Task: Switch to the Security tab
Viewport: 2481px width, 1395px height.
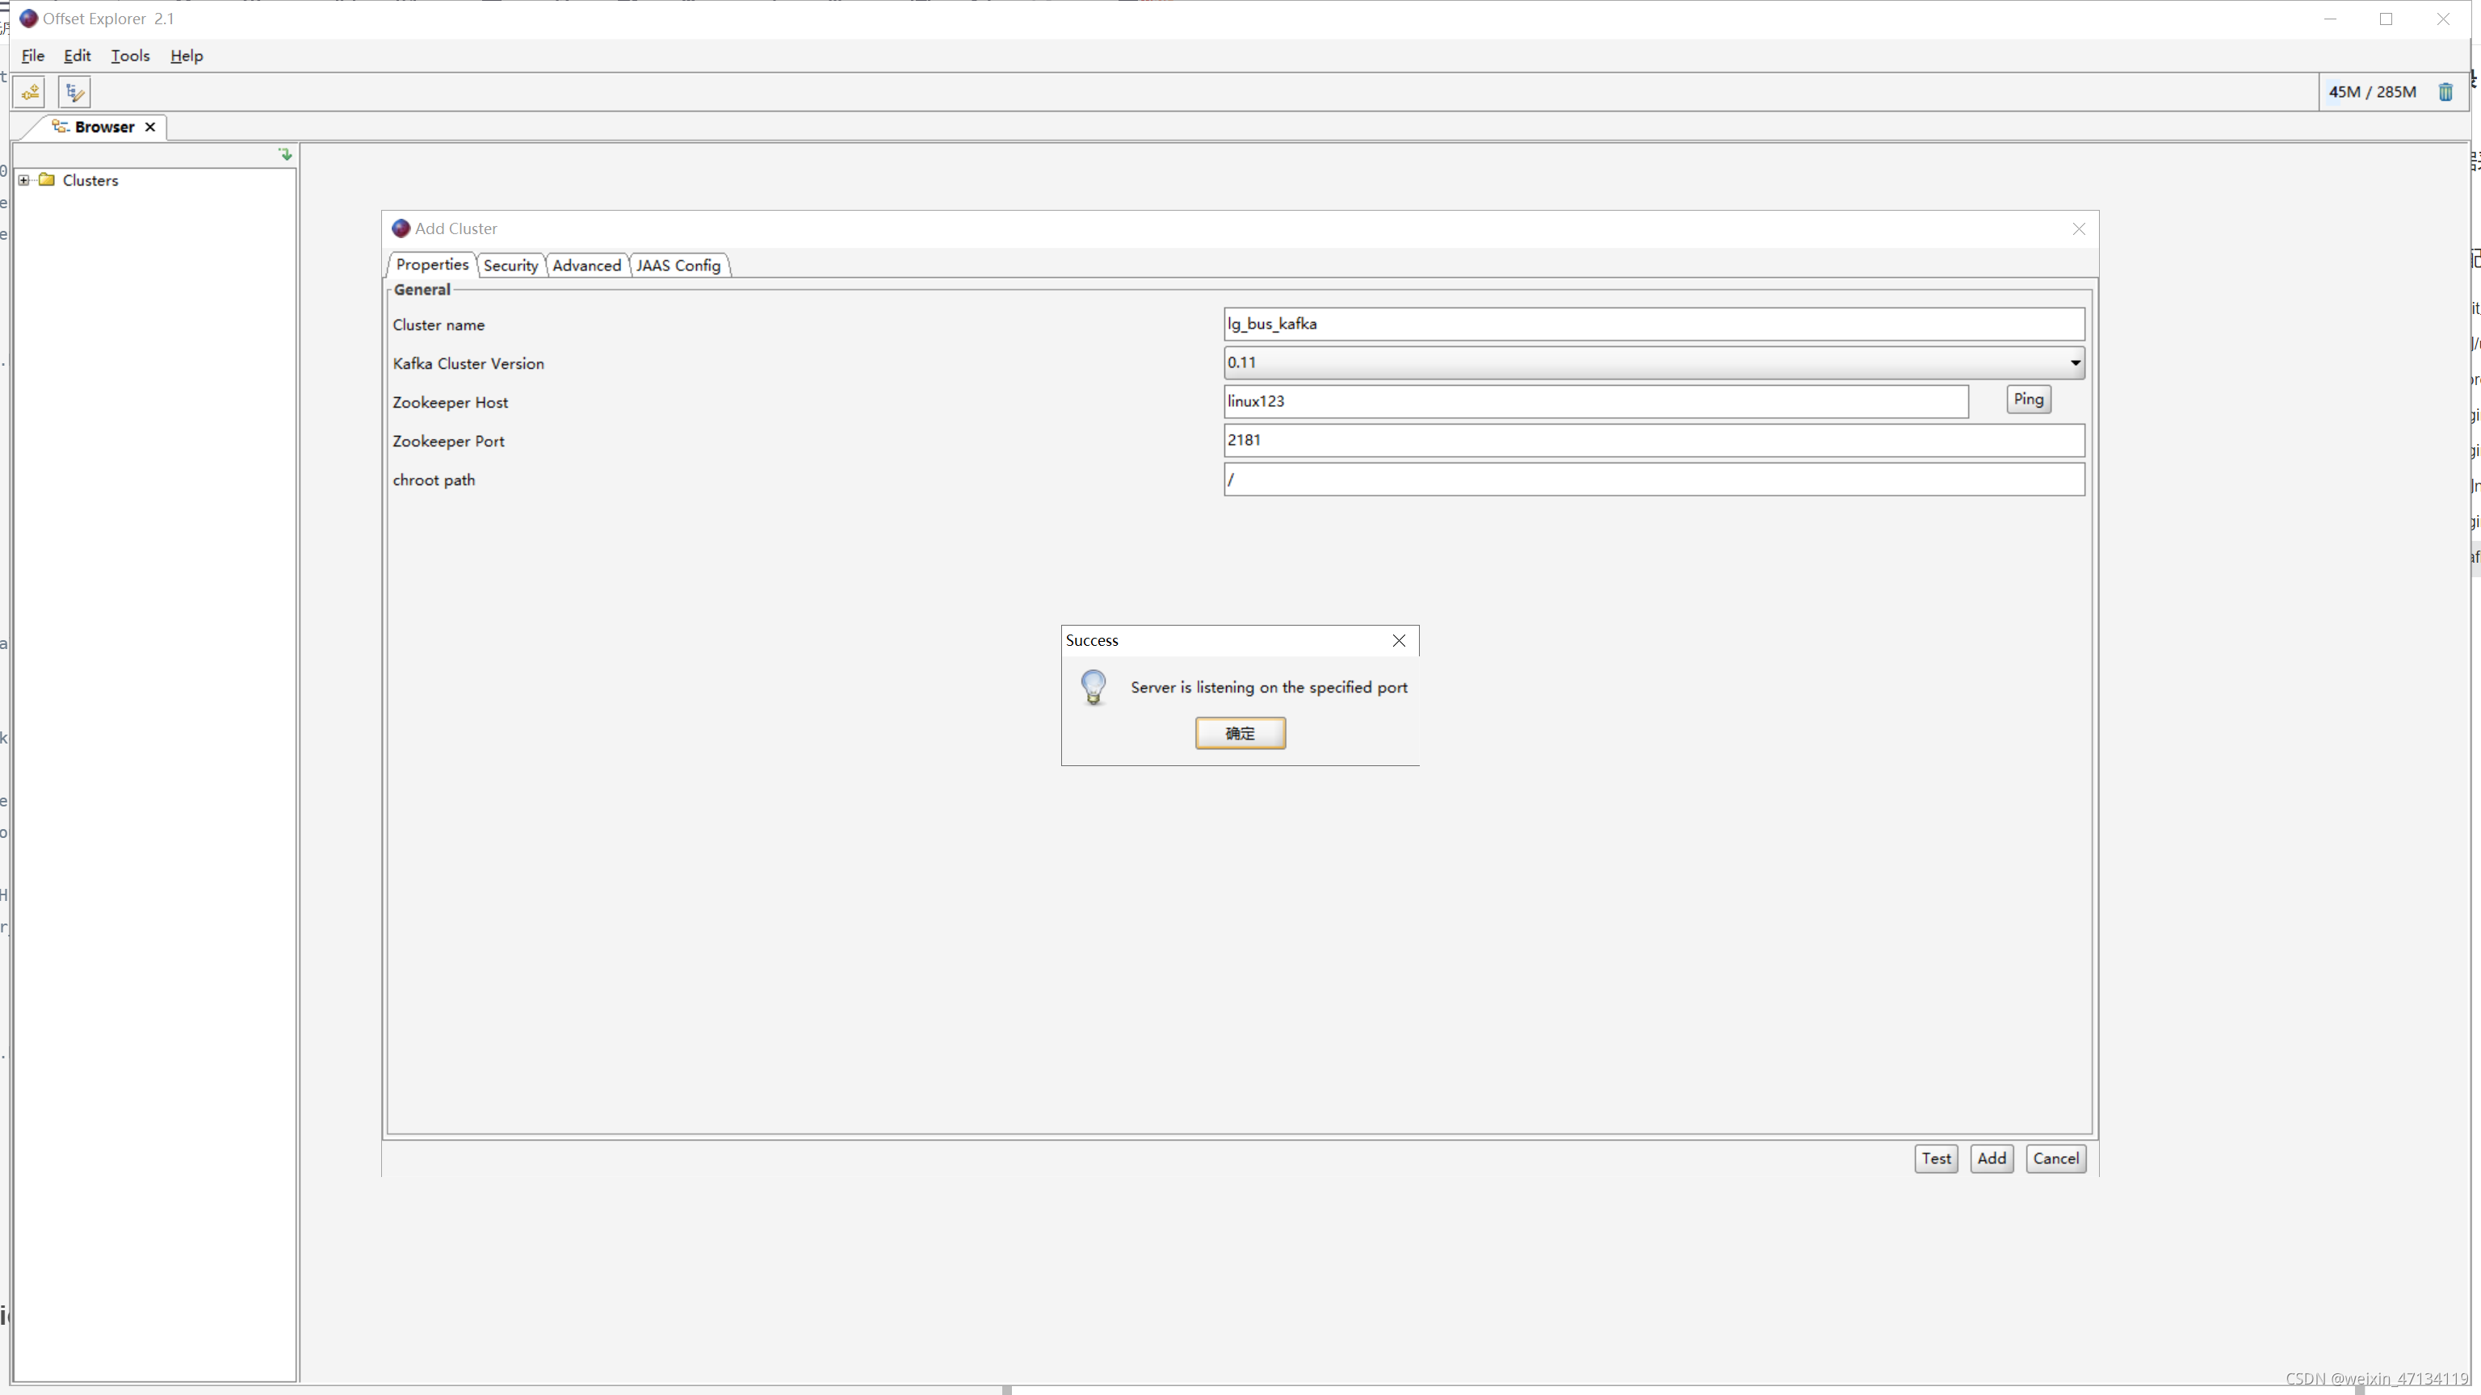Action: pos(510,264)
